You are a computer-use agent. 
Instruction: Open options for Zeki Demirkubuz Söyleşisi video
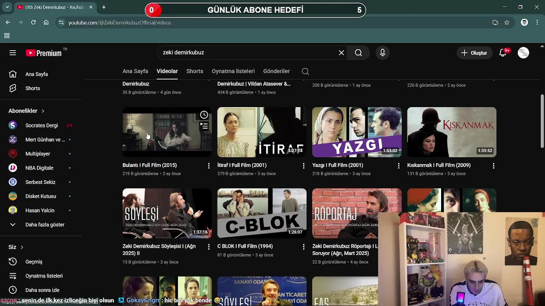click(x=209, y=247)
